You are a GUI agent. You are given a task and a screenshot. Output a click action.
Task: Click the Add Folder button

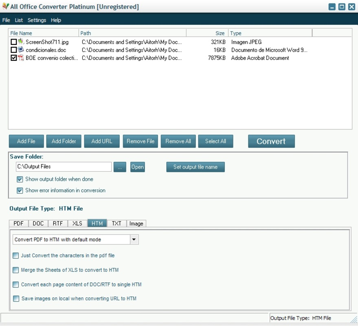[x=64, y=141]
